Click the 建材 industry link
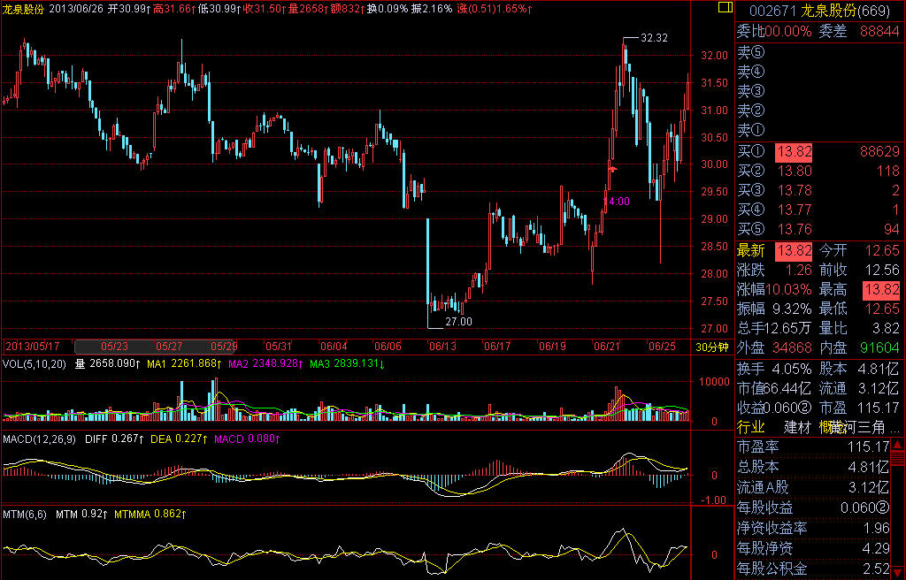 pyautogui.click(x=797, y=427)
